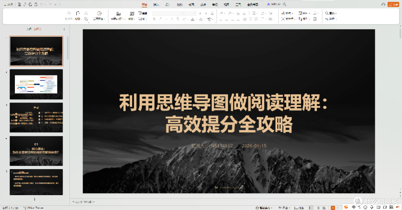Start slideshow with orange play button
The height and width of the screenshot is (210, 402).
coord(333,208)
